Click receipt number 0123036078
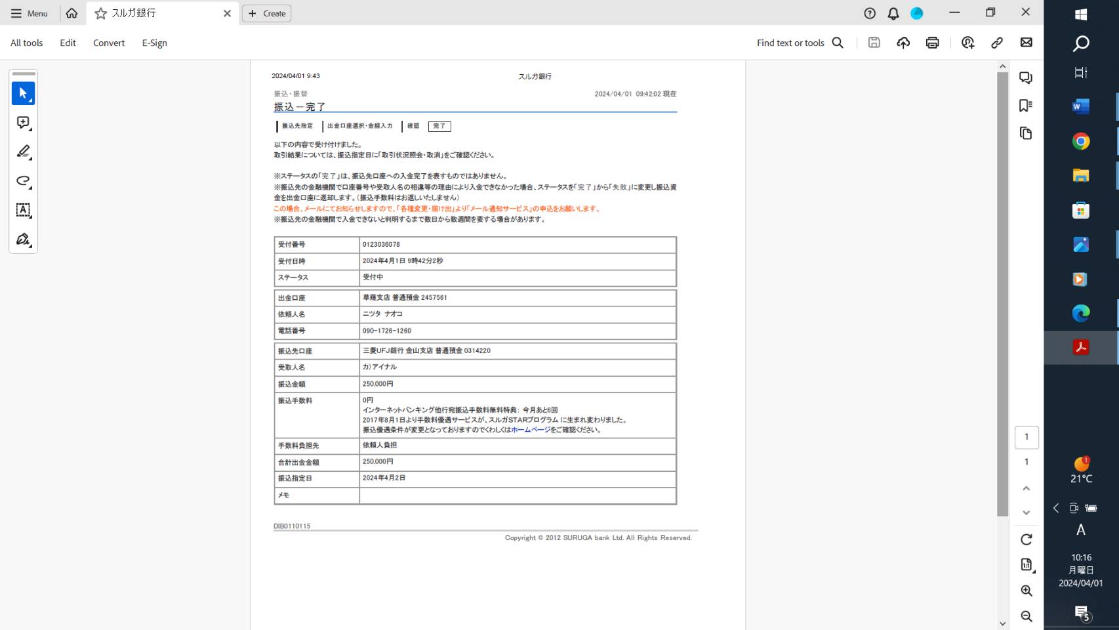This screenshot has height=630, width=1119. (381, 244)
